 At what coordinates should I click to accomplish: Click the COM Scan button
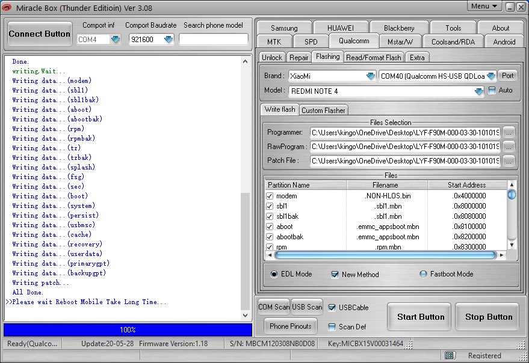tap(273, 307)
